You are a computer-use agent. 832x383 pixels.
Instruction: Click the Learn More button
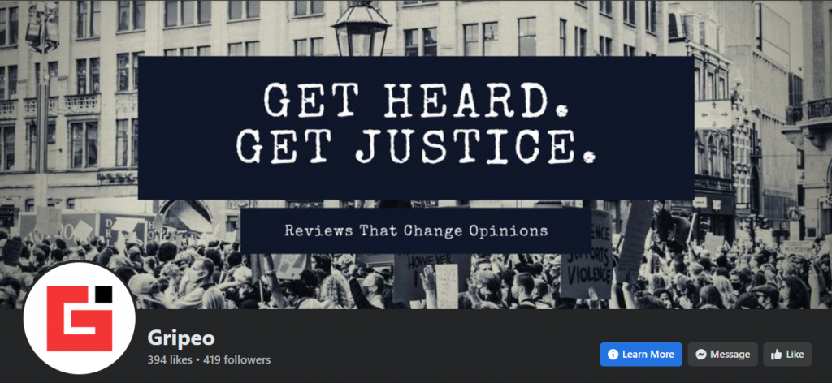click(x=641, y=355)
